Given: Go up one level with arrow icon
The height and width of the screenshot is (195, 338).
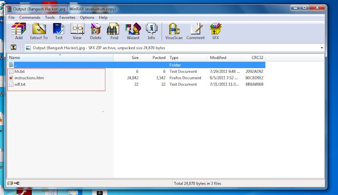Looking at the screenshot, I should [x=13, y=47].
